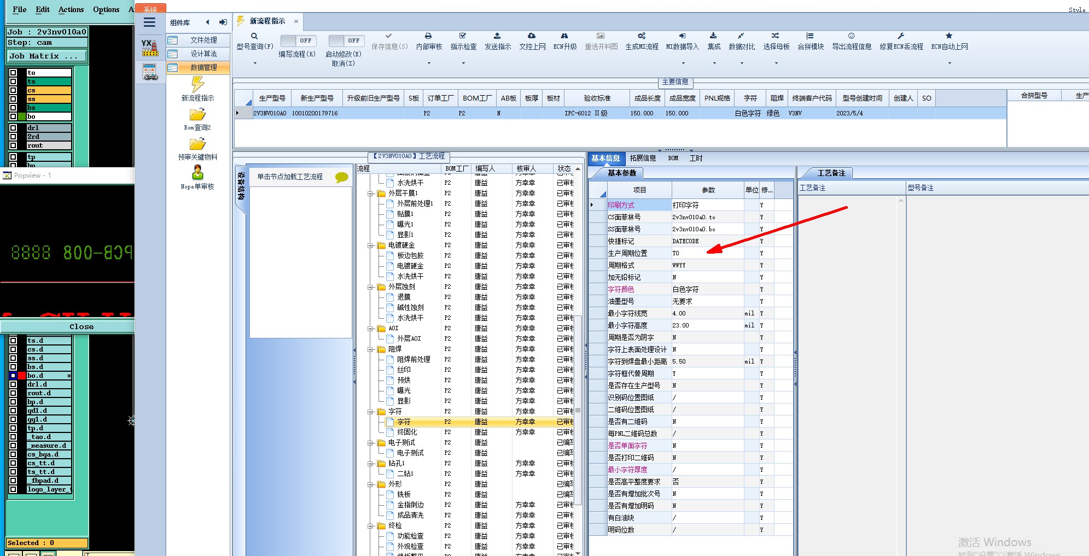Screen dimensions: 1089x556
Task: Collapse the 字符 folder tree node
Action: [x=370, y=412]
